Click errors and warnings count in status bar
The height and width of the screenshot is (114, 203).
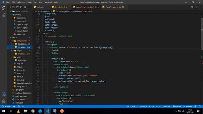22,106
